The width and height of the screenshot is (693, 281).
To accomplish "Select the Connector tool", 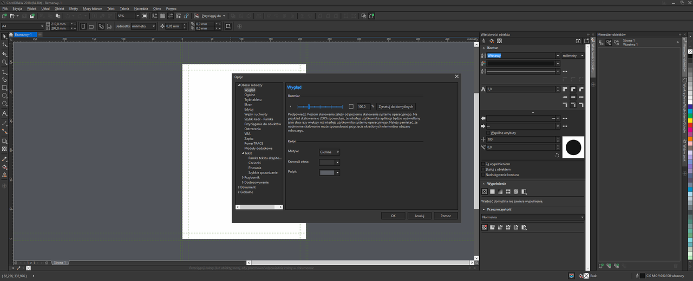I will (4, 131).
